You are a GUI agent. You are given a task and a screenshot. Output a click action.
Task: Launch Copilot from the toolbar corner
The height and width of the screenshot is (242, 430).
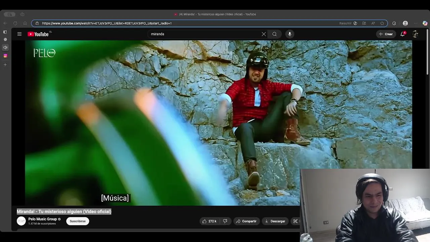click(425, 23)
